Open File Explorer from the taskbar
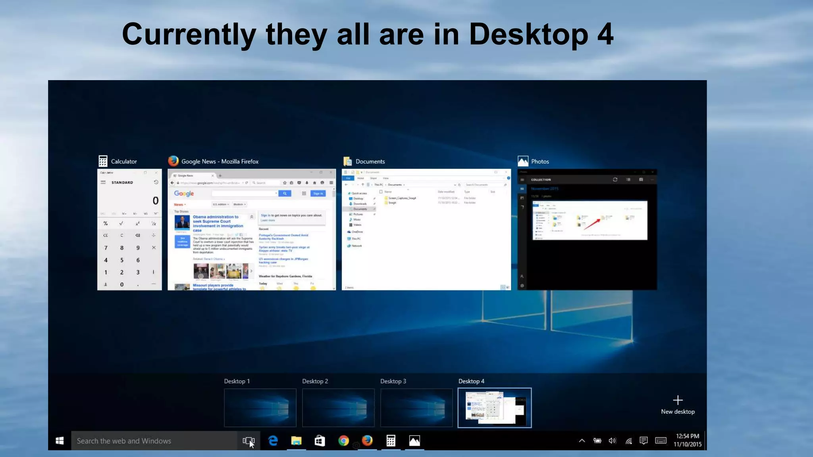 pyautogui.click(x=296, y=441)
